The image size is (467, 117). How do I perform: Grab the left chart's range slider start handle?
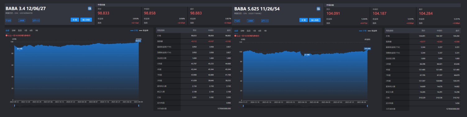14,106
